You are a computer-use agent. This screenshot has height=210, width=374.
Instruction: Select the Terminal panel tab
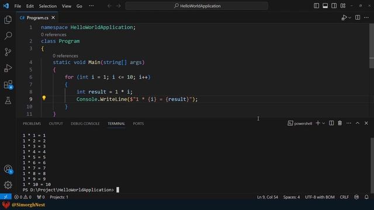click(116, 124)
